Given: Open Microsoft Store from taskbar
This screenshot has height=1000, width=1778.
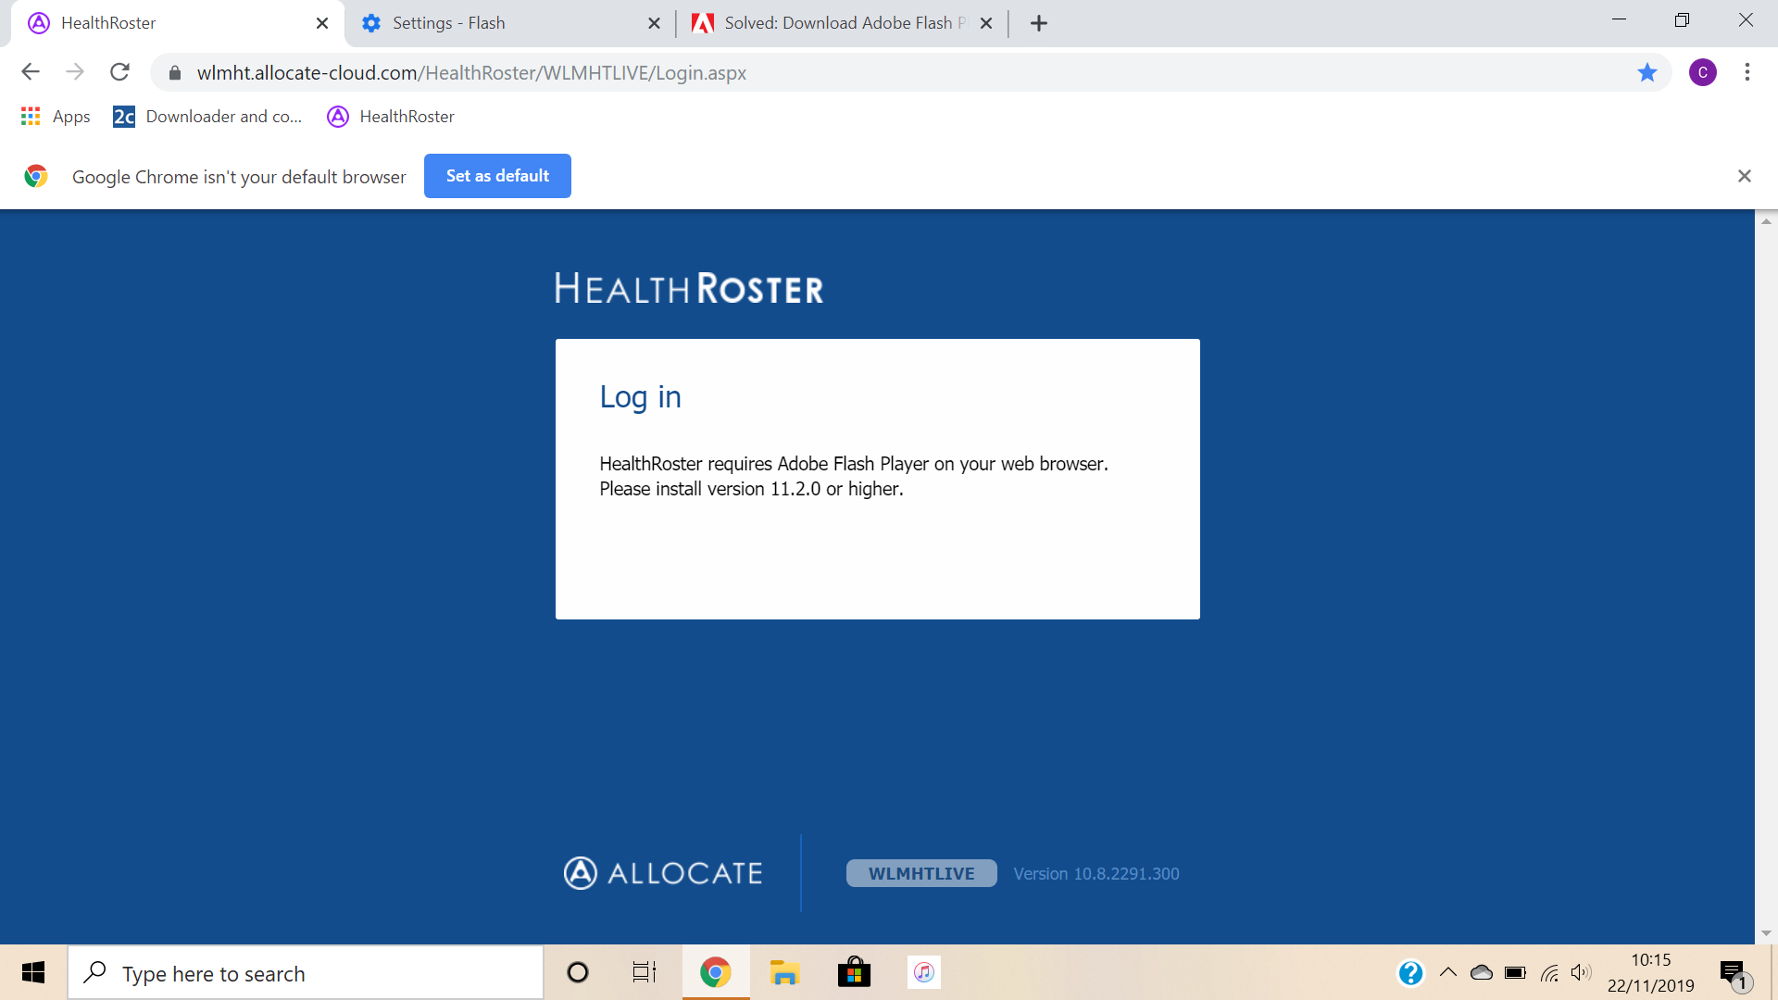Looking at the screenshot, I should (854, 972).
